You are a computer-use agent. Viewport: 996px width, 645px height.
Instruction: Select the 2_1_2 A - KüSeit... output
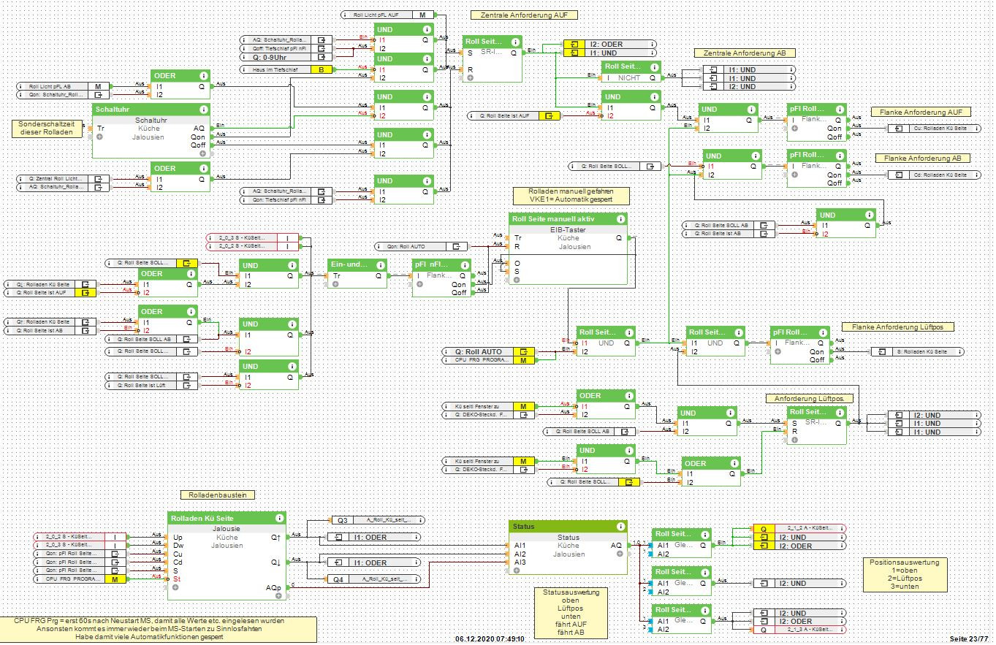coord(799,528)
